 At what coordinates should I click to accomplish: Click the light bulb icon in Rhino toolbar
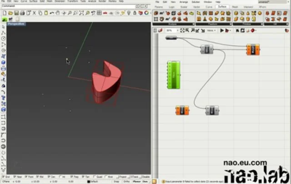[x=129, y=13]
